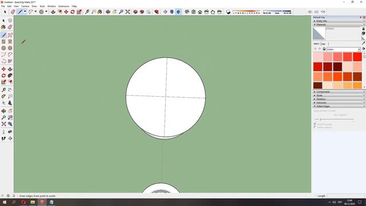366x206 pixels.
Task: Open File Explorer from the taskbar
Action: pyautogui.click(x=33, y=202)
